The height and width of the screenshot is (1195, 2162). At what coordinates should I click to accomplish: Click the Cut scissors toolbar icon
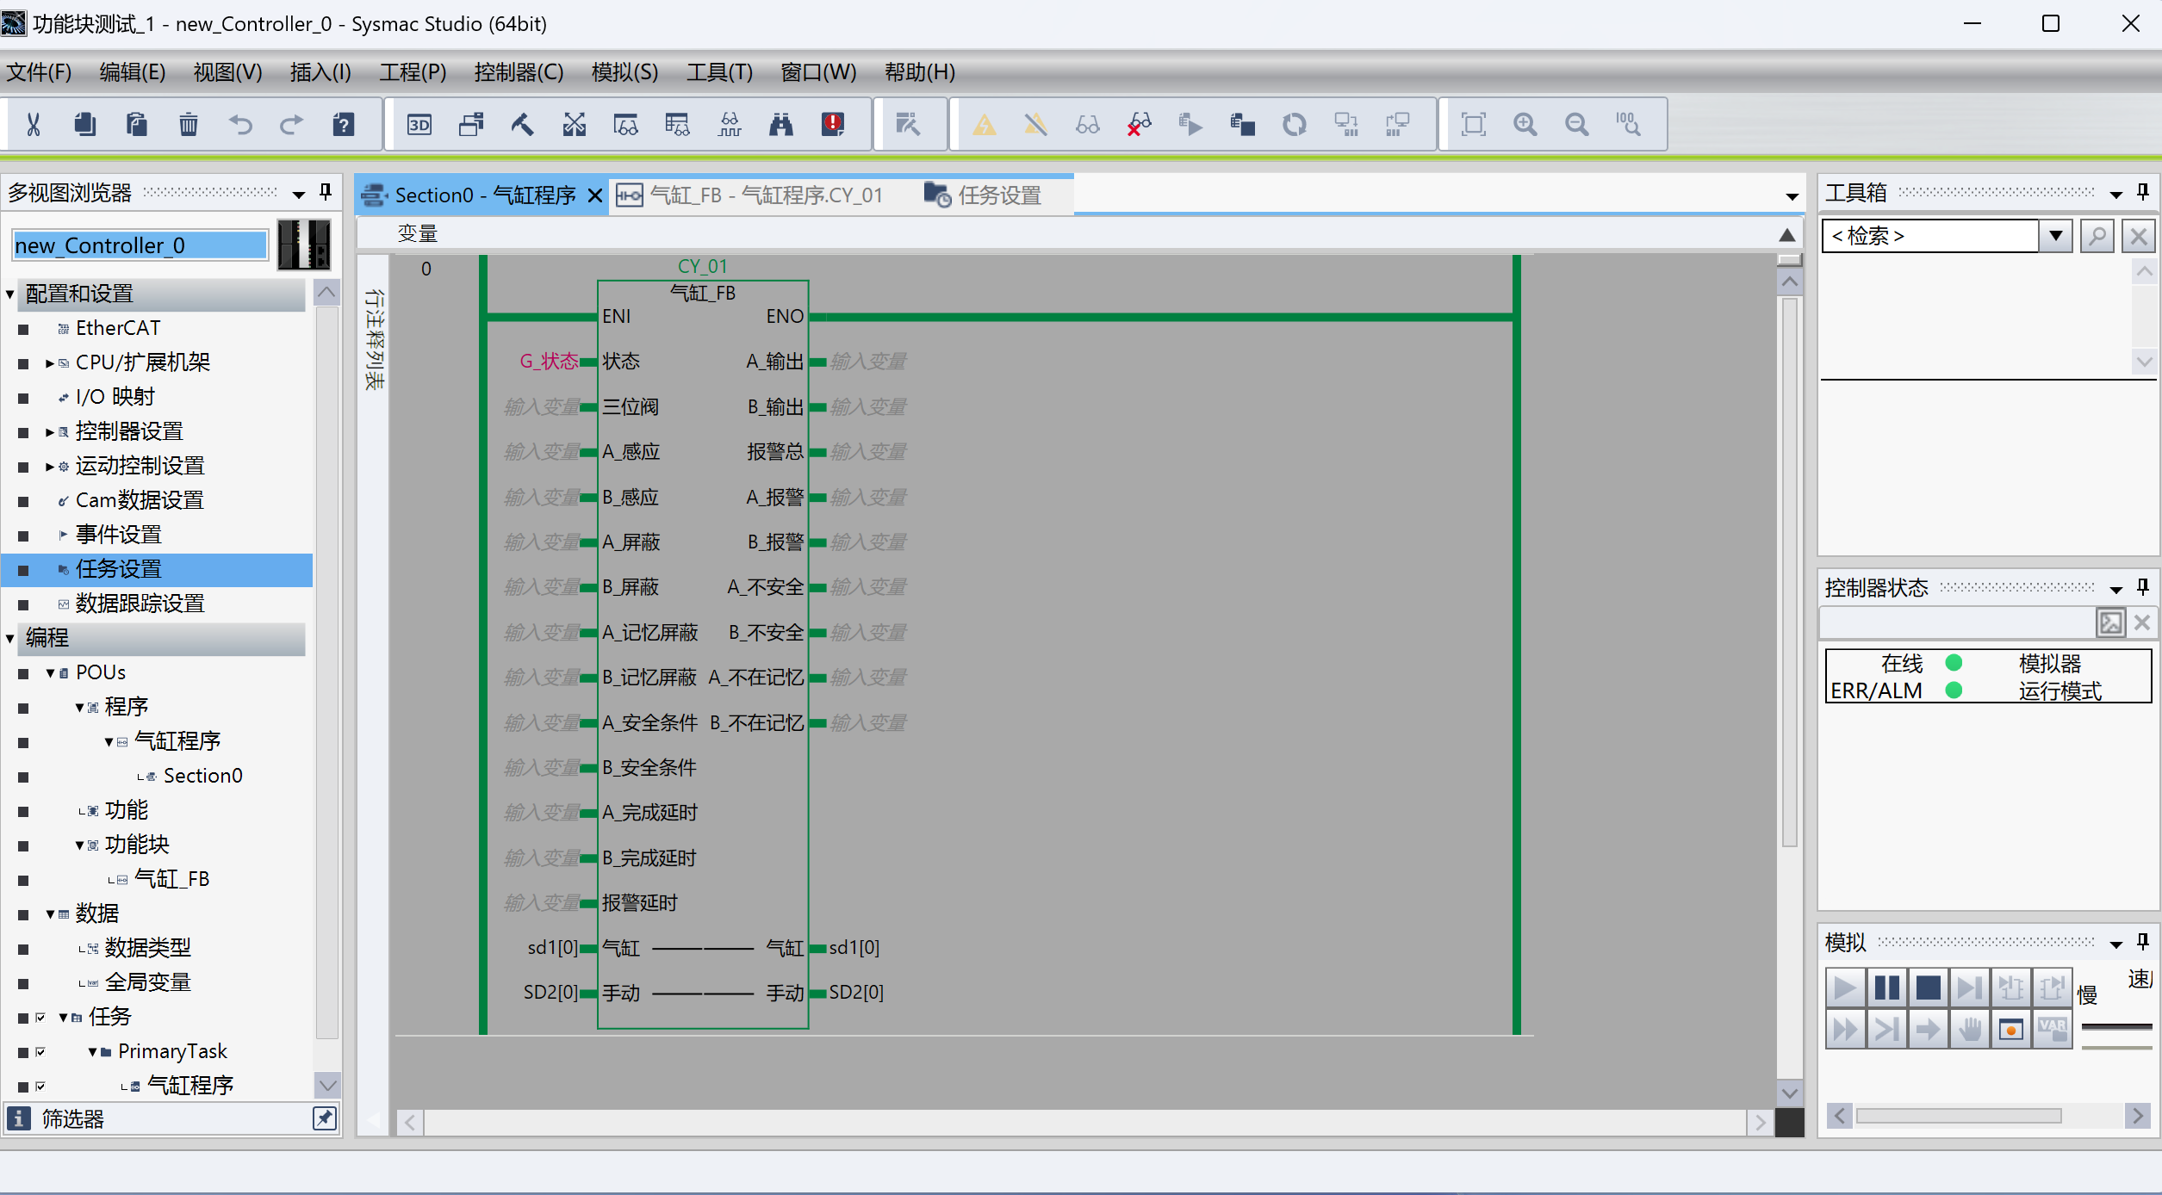click(34, 125)
